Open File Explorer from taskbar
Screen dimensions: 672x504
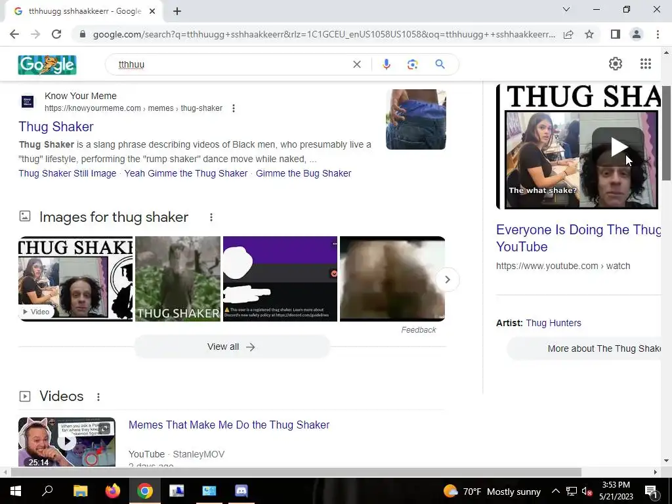click(x=80, y=491)
